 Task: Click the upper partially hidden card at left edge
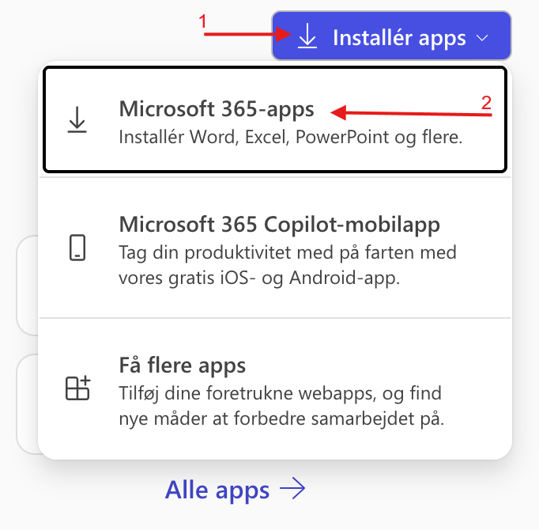tap(26, 285)
